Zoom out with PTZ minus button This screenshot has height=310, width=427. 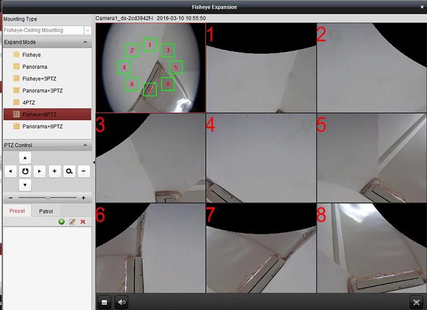(84, 171)
